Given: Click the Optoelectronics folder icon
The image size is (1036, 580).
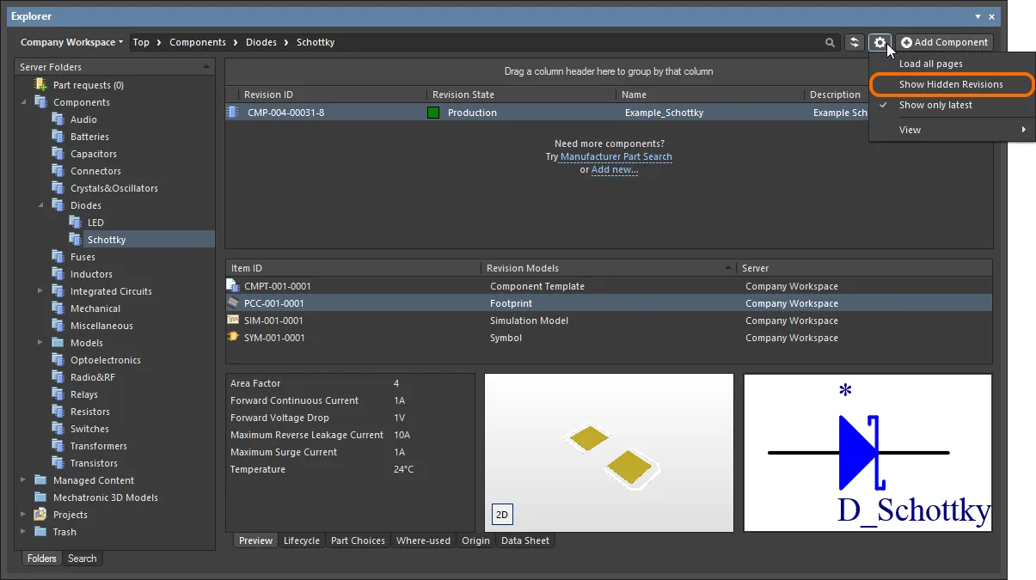Looking at the screenshot, I should (x=58, y=360).
